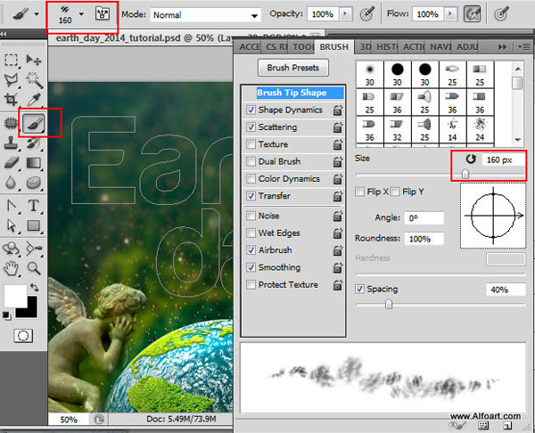Switch to the ACTIONS panel tab
Screen dimensions: 535x433
pyautogui.click(x=414, y=47)
